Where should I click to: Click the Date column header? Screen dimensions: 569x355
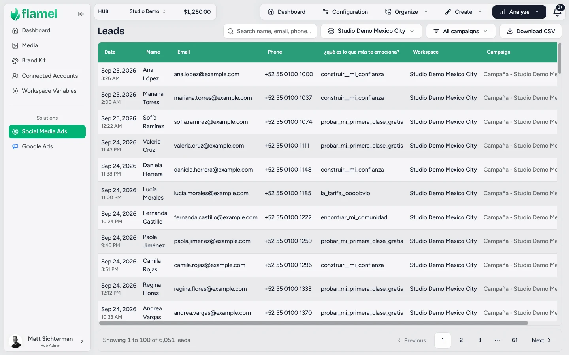[x=110, y=52]
